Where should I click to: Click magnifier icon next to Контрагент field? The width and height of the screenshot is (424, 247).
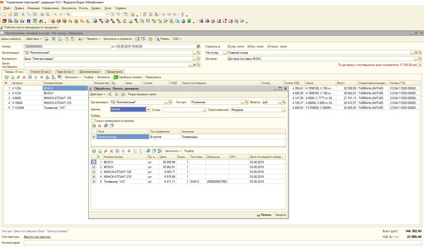click(x=198, y=59)
